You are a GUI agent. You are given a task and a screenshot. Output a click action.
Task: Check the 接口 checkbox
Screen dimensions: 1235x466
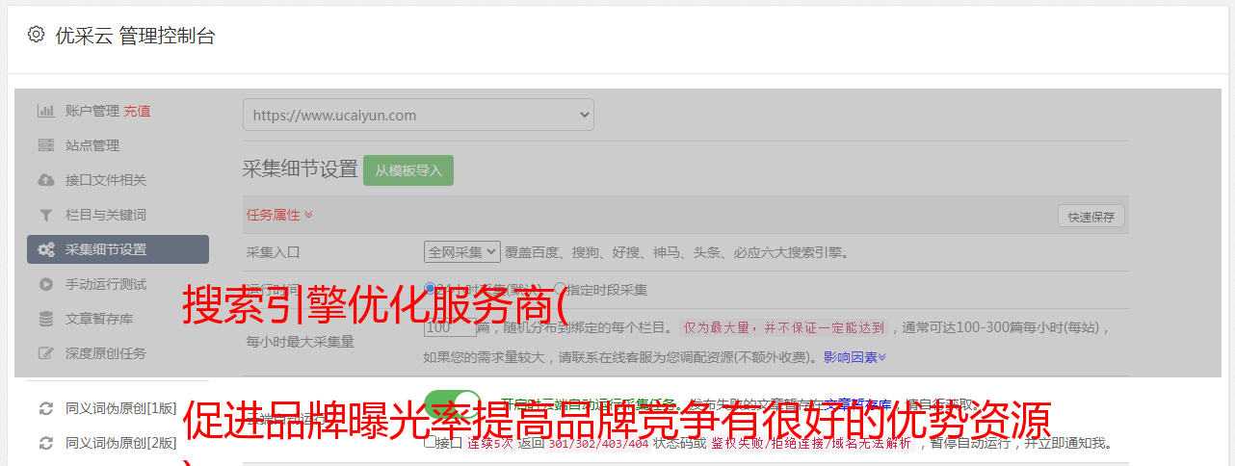(x=430, y=443)
